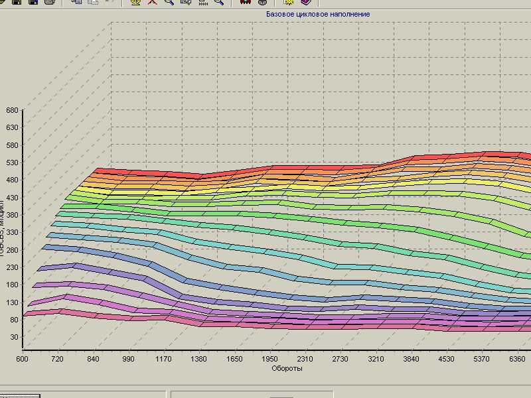
Task: Click y-axis value 130
Action: pos(12,302)
